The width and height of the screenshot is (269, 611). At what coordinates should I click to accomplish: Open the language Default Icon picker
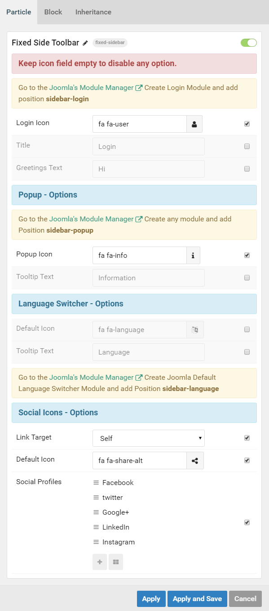(195, 330)
